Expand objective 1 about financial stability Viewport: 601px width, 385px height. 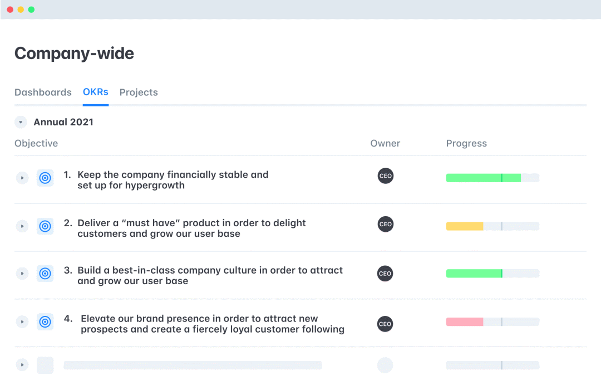22,178
